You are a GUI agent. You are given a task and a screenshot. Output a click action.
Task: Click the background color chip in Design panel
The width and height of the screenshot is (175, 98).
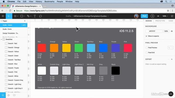click(x=147, y=31)
